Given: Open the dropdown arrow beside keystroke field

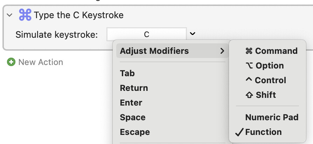Looking at the screenshot, I should pos(193,34).
